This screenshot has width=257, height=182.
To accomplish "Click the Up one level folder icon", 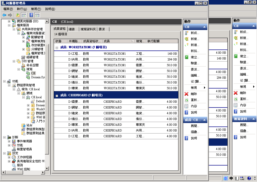I will point(18,15).
